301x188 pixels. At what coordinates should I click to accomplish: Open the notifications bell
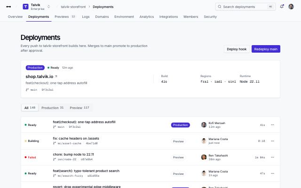click(x=282, y=7)
